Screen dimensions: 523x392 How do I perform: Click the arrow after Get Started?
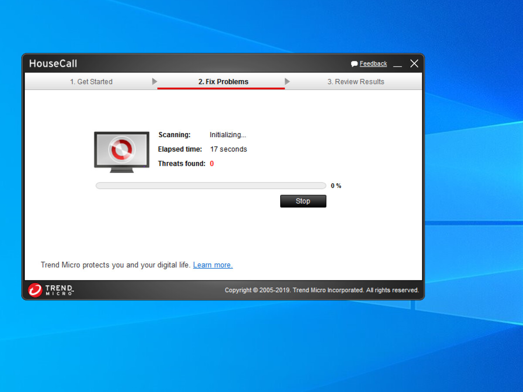click(155, 81)
